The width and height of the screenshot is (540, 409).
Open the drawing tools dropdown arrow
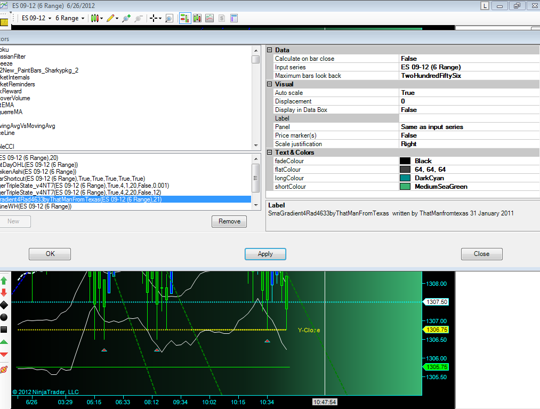pyautogui.click(x=117, y=19)
